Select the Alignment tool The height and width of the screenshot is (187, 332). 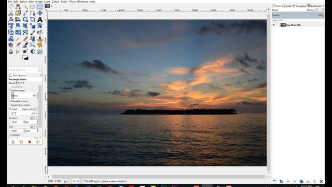tap(18, 20)
